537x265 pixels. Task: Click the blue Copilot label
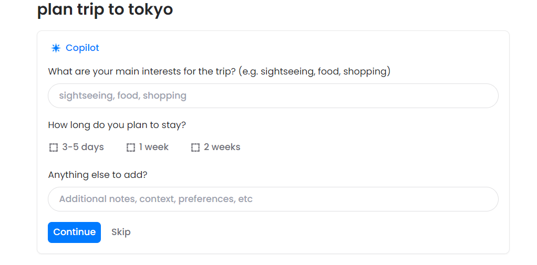click(x=82, y=48)
